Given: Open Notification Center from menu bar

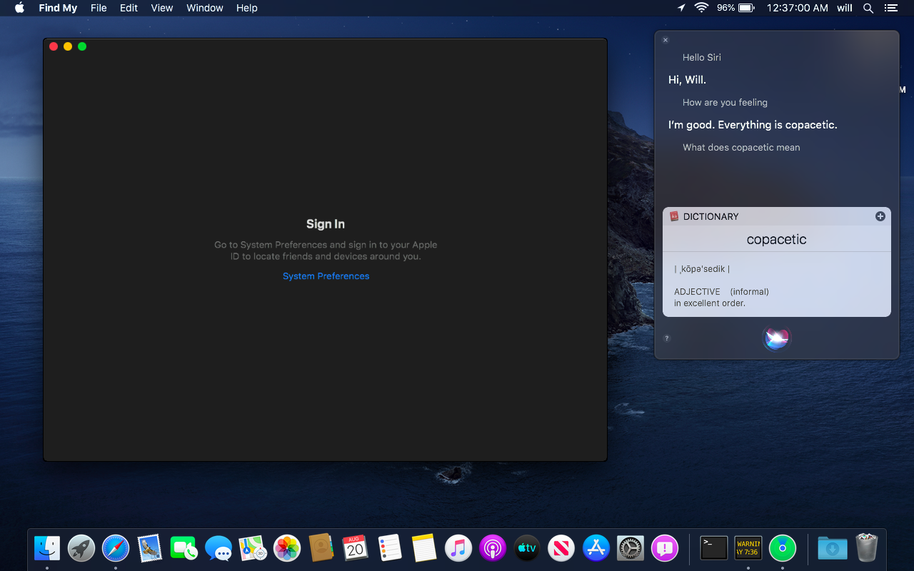Looking at the screenshot, I should pyautogui.click(x=890, y=8).
